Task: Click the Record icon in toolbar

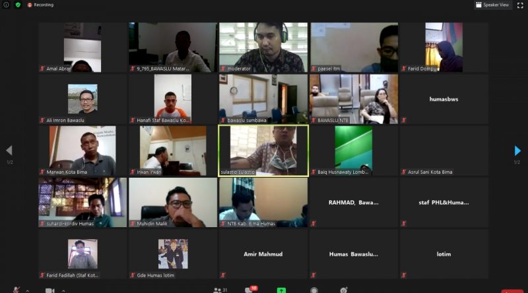Action: pos(314,290)
